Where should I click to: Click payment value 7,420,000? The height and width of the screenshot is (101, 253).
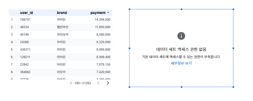pyautogui.click(x=103, y=72)
